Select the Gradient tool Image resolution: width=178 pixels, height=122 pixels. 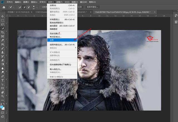[x=3, y=64]
